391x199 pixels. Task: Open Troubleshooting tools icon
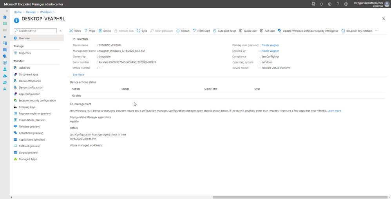tap(5, 89)
